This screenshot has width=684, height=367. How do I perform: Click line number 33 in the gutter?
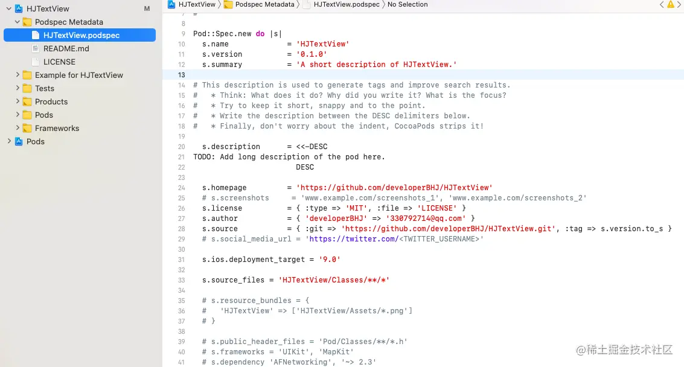tap(182, 280)
